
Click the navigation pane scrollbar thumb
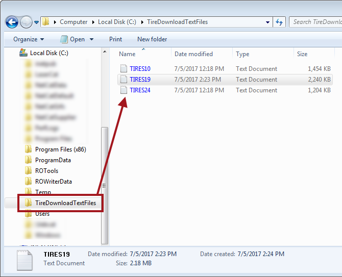point(105,186)
